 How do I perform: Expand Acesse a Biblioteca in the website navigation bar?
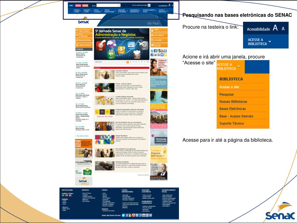pos(163,11)
